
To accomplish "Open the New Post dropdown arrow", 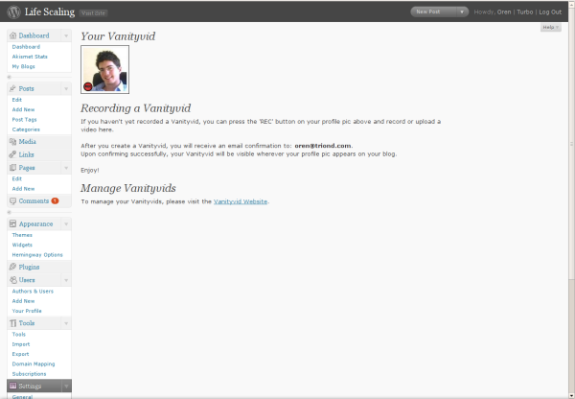I will coord(462,12).
